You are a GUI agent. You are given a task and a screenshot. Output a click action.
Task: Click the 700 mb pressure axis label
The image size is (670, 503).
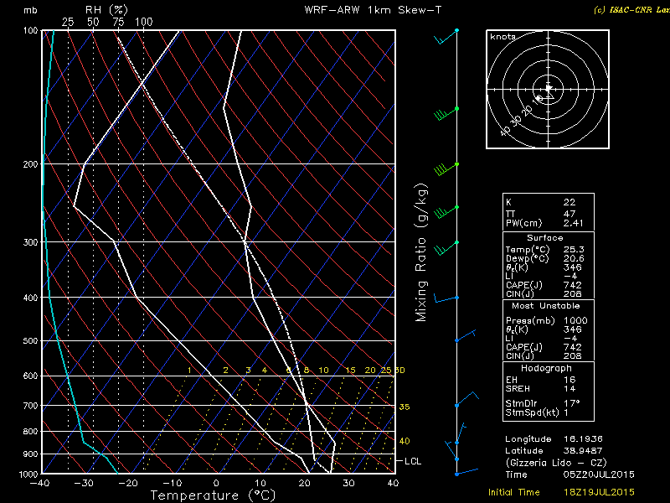click(31, 406)
